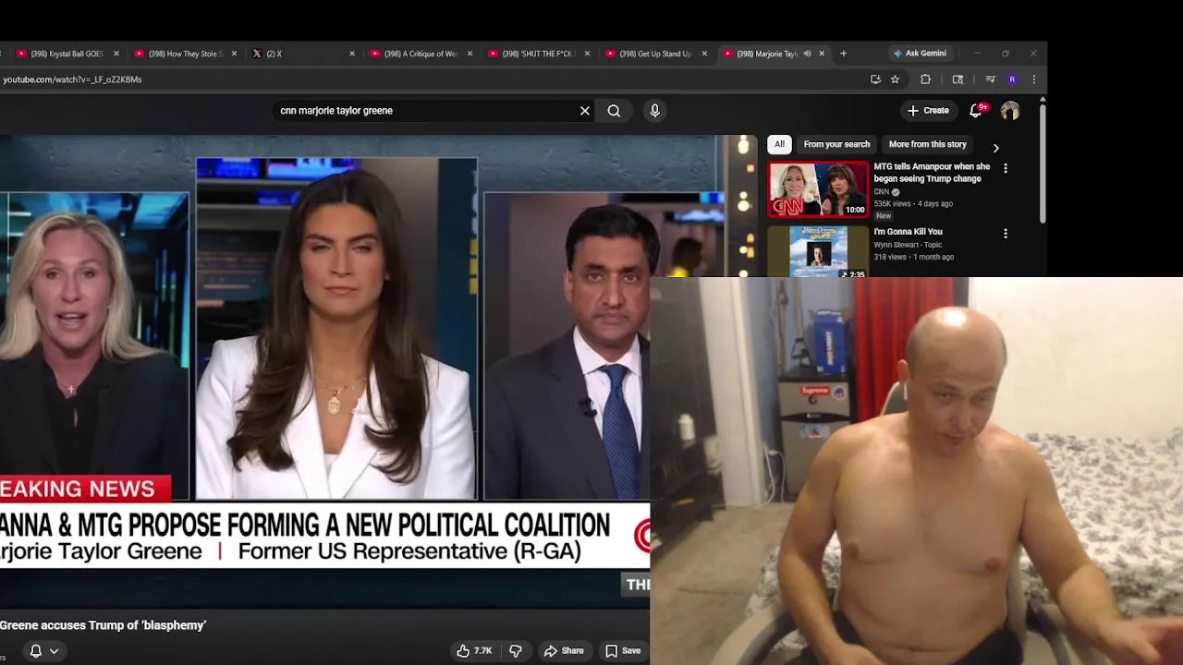Click the install/cast icon in address bar
This screenshot has width=1183, height=665.
(x=875, y=79)
